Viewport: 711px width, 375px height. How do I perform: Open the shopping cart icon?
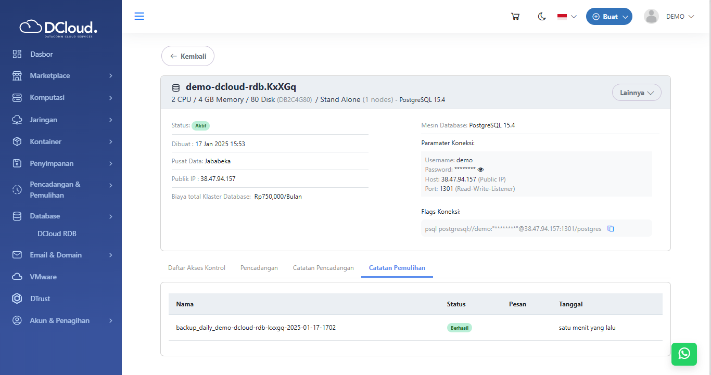515,17
